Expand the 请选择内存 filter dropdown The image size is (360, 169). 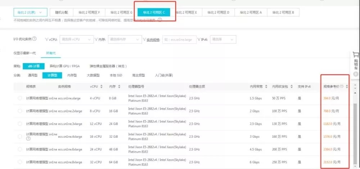pos(125,39)
